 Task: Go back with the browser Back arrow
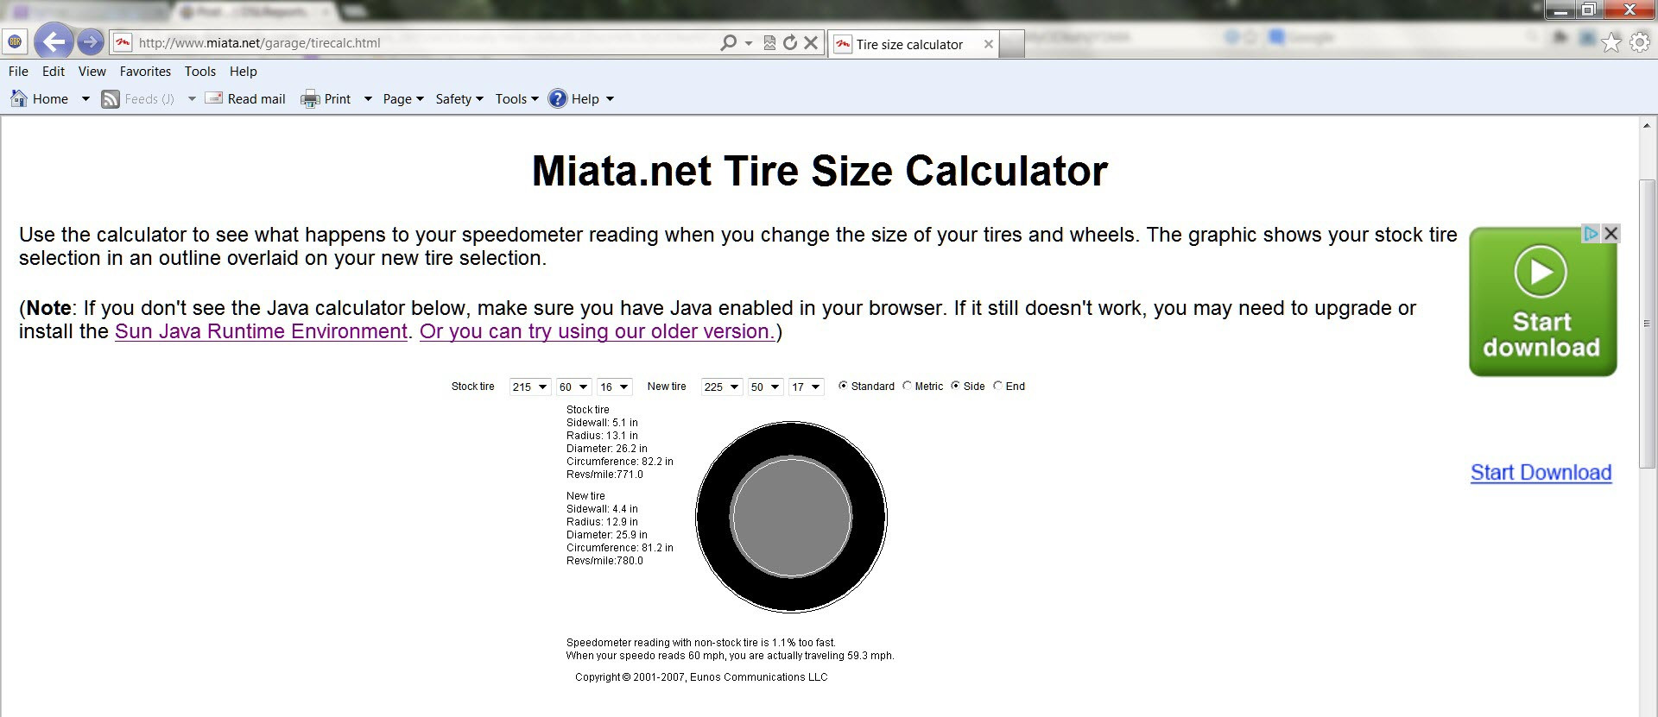click(53, 41)
